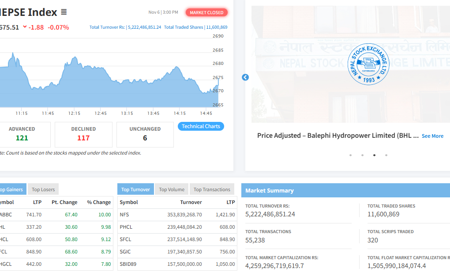Select the third carousel dot
The height and width of the screenshot is (272, 450).
tap(374, 155)
